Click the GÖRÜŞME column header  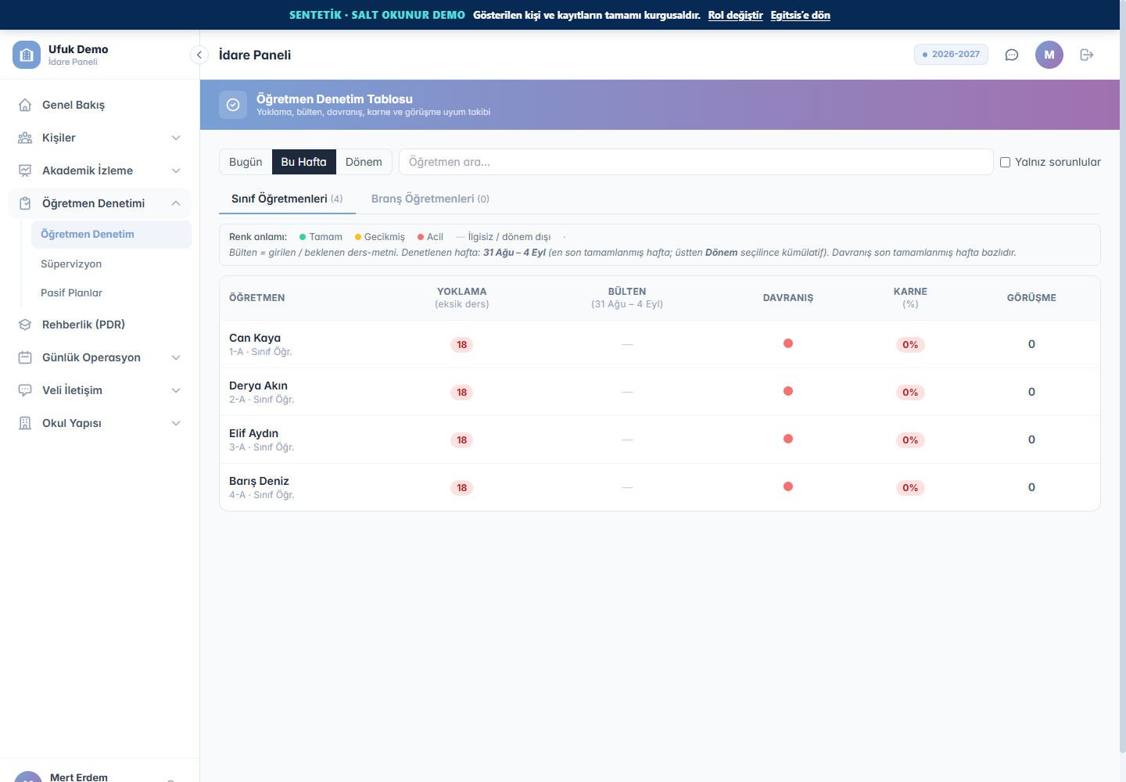[1031, 298]
